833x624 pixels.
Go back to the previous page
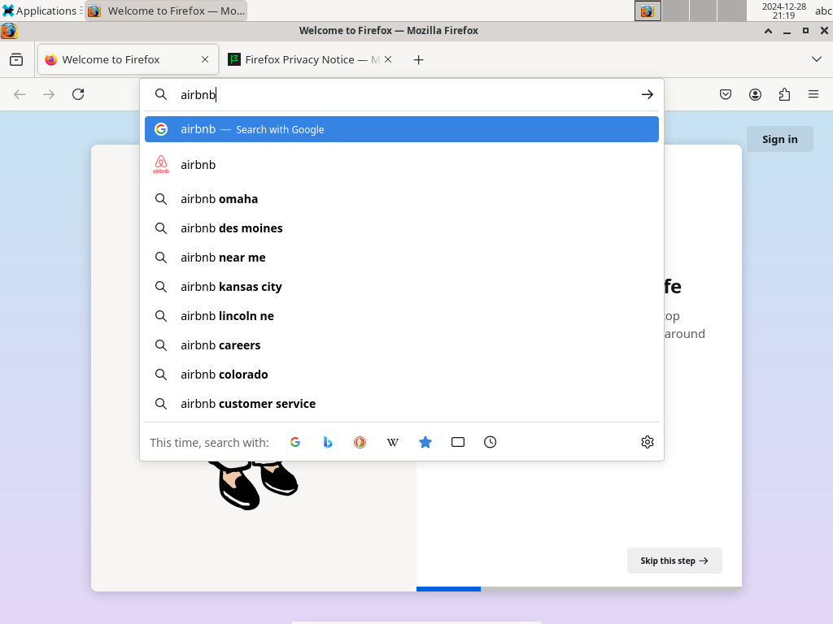[20, 94]
